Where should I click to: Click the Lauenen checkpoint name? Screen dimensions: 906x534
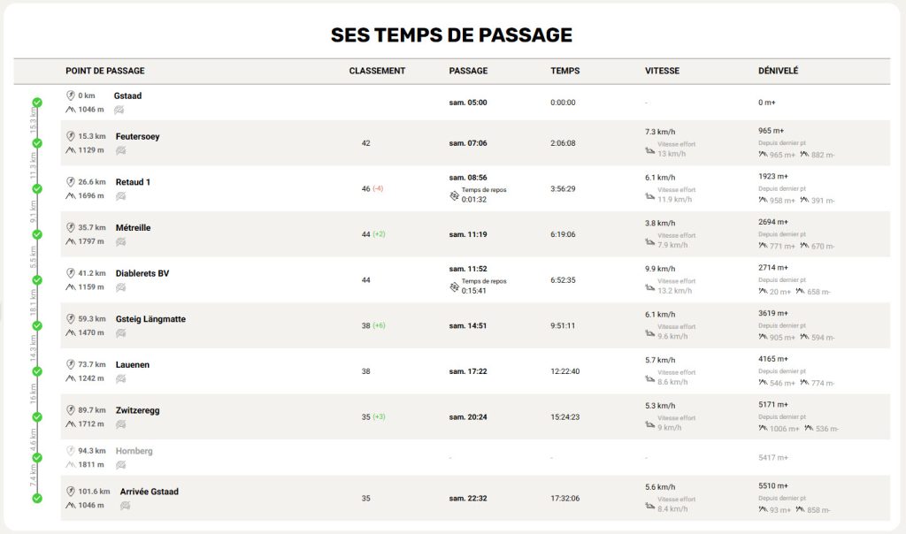click(132, 364)
